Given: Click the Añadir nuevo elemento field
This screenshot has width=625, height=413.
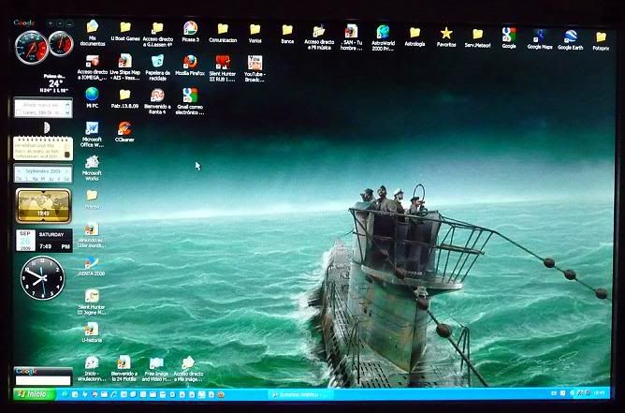Looking at the screenshot, I should point(40,105).
